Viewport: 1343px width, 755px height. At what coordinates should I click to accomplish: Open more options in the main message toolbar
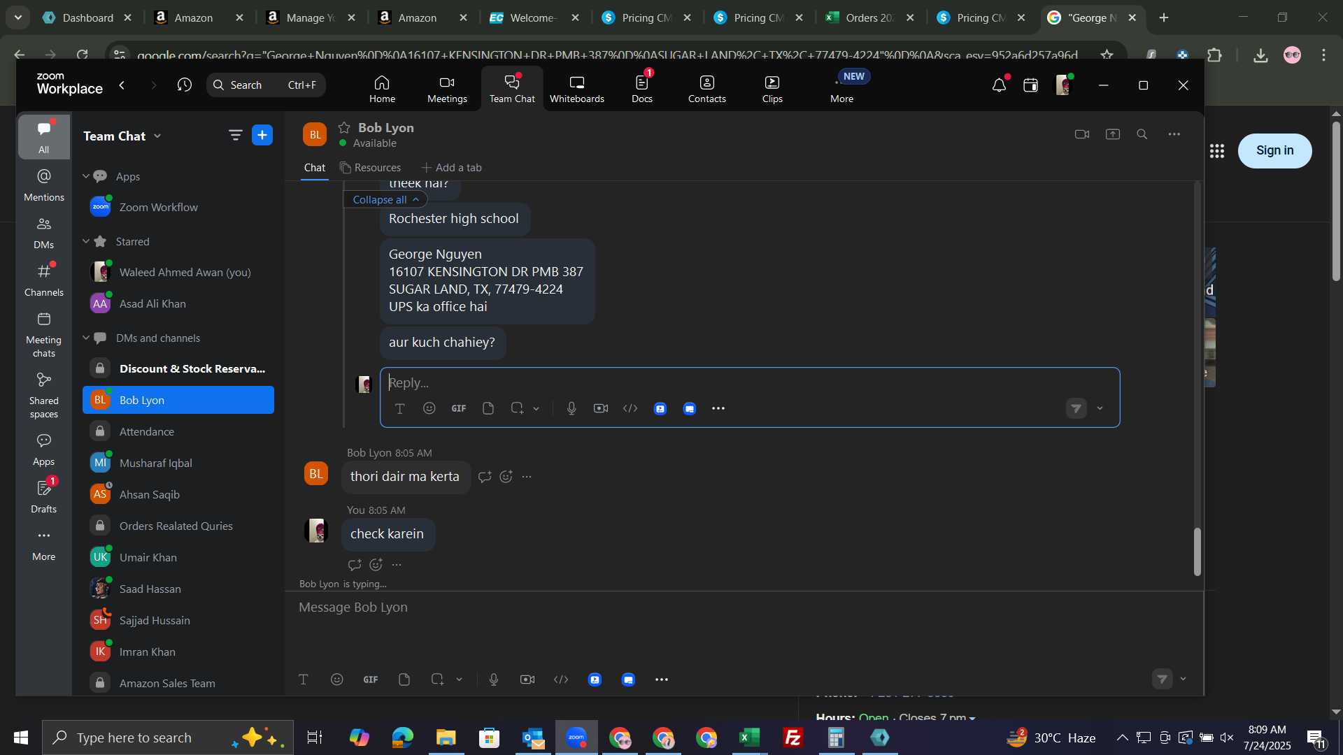coord(662,679)
